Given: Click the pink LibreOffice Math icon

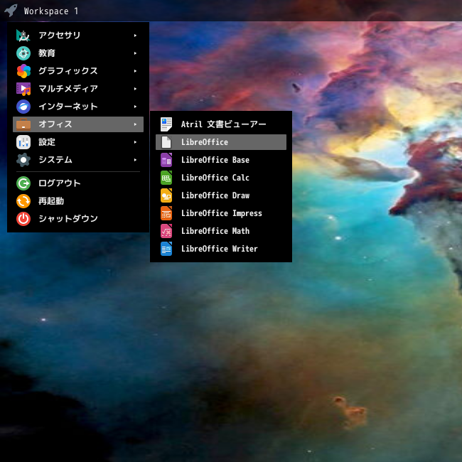Looking at the screenshot, I should pos(166,231).
